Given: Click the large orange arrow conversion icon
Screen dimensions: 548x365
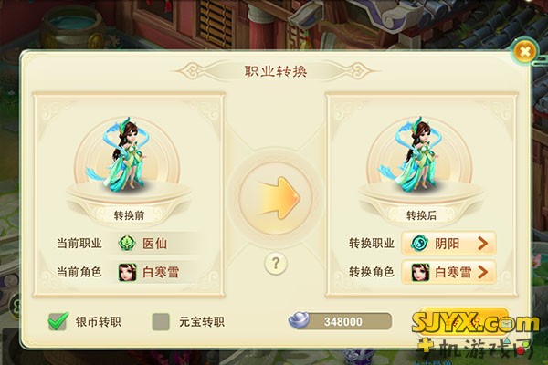Looking at the screenshot, I should (279, 198).
